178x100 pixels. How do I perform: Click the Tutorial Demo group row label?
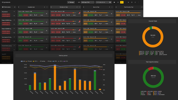pyautogui.click(x=7, y=46)
